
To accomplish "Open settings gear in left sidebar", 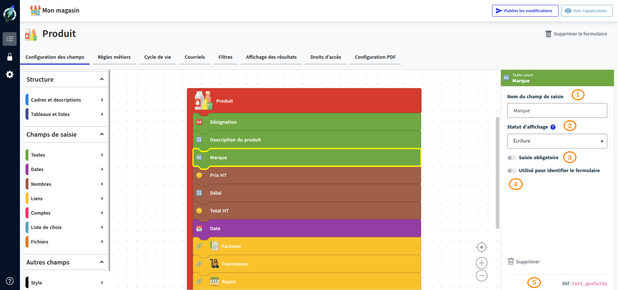I will coord(10,75).
